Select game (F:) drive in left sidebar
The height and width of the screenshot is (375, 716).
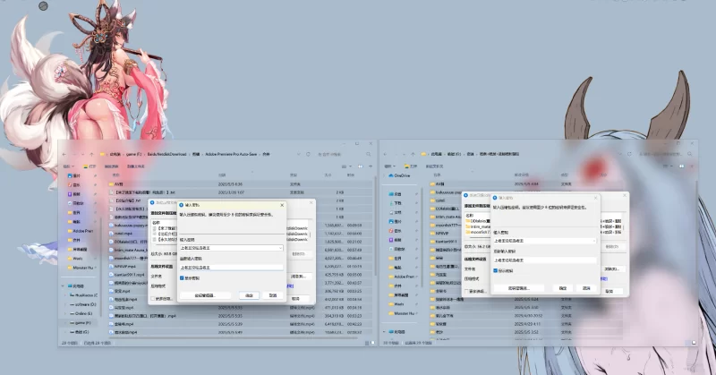80,323
